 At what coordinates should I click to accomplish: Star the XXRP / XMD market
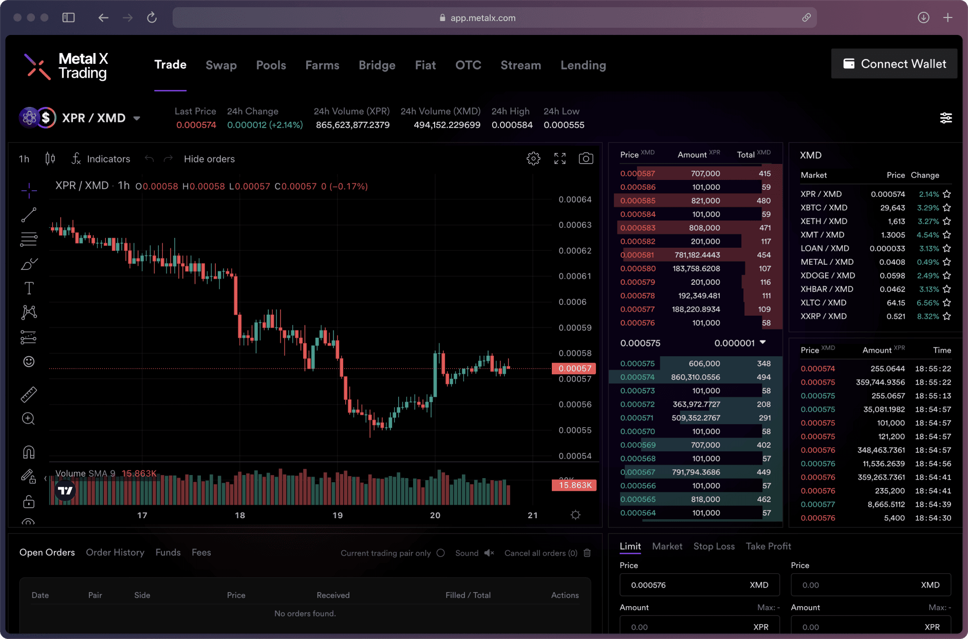pos(947,317)
